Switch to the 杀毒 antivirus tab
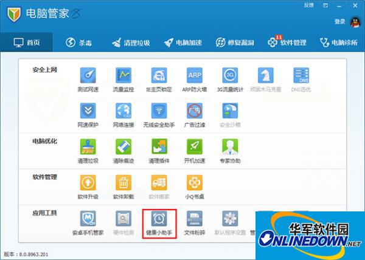 78,43
